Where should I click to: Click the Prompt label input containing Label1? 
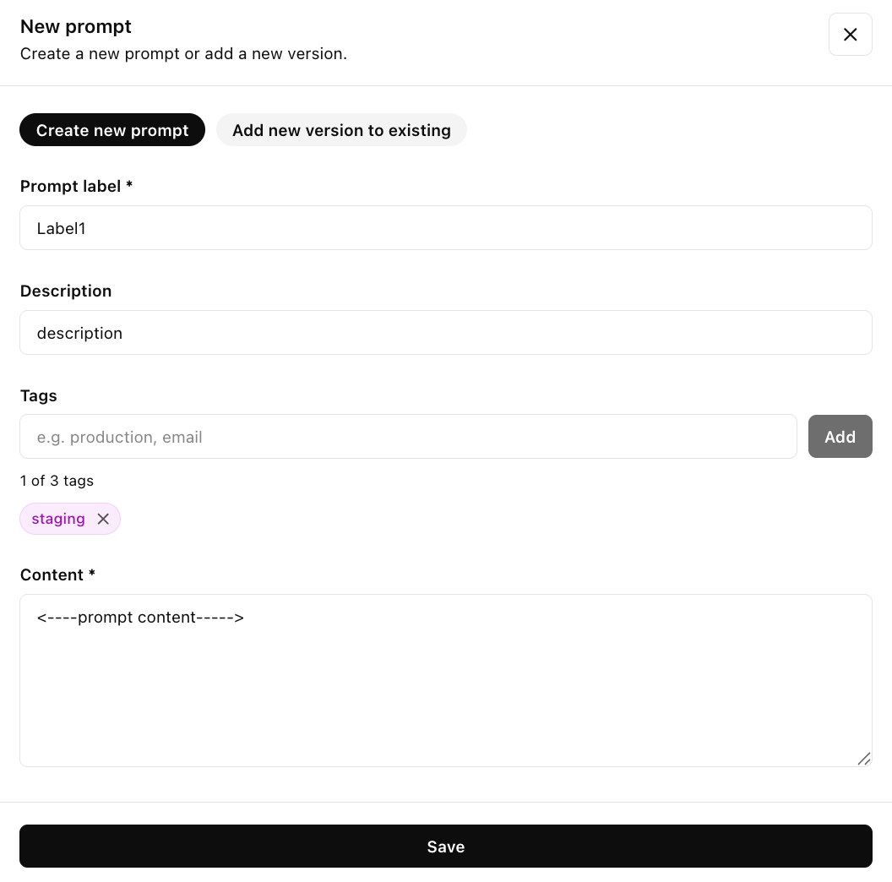(x=446, y=227)
